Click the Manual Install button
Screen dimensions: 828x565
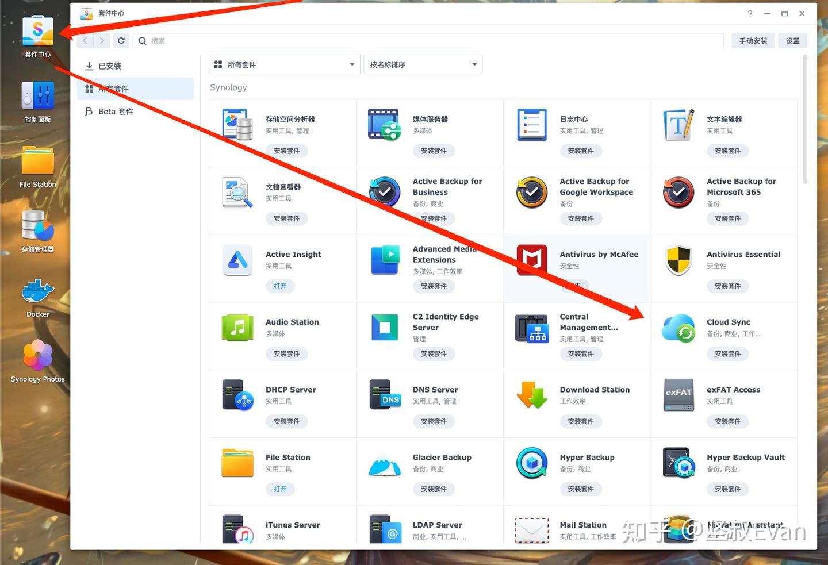(x=753, y=41)
